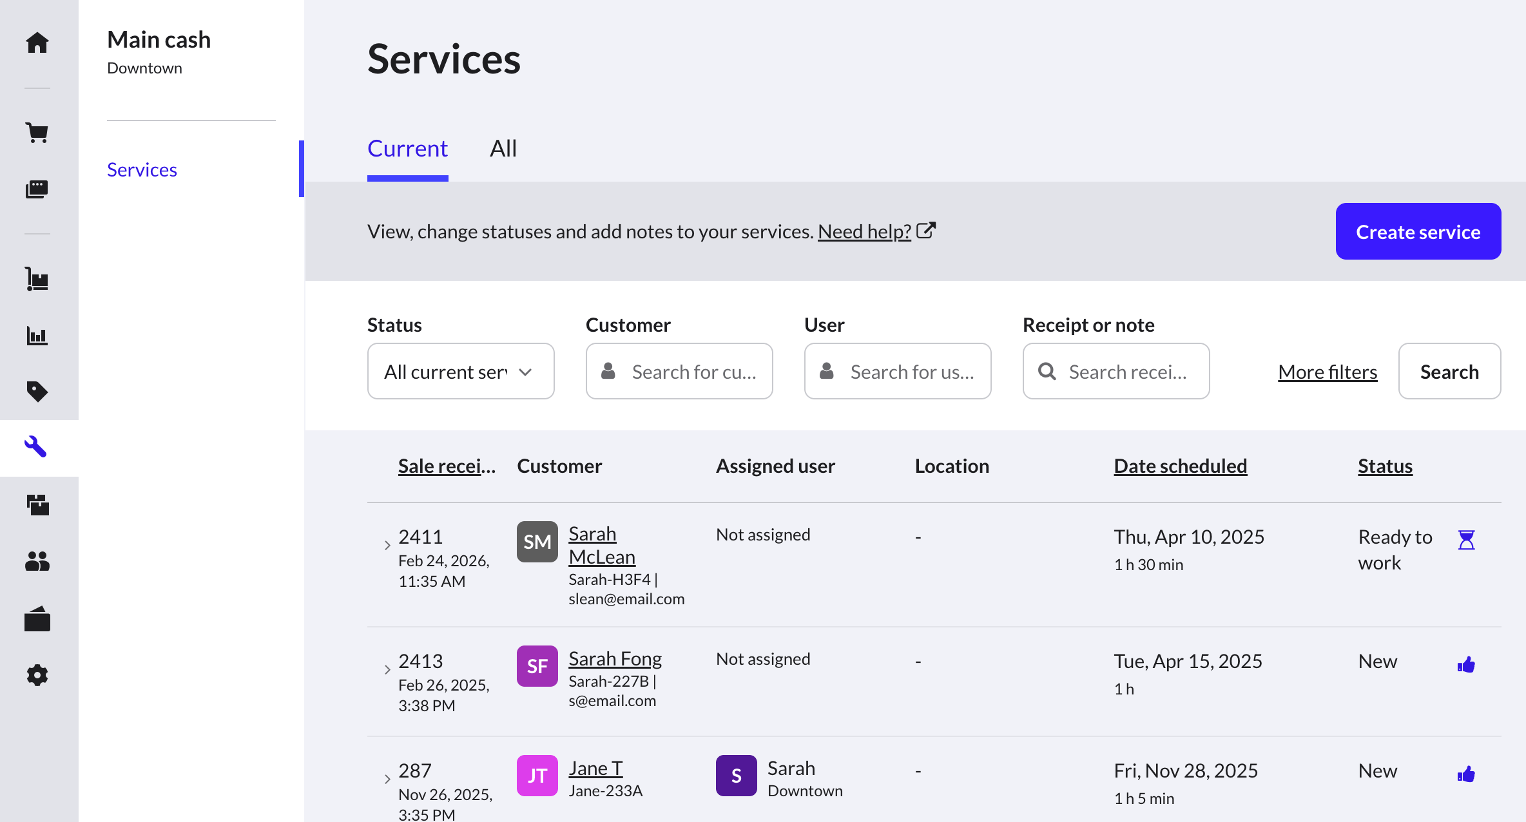Screen dimensions: 1526x822
Task: Go to Home via house icon
Action: pos(37,43)
